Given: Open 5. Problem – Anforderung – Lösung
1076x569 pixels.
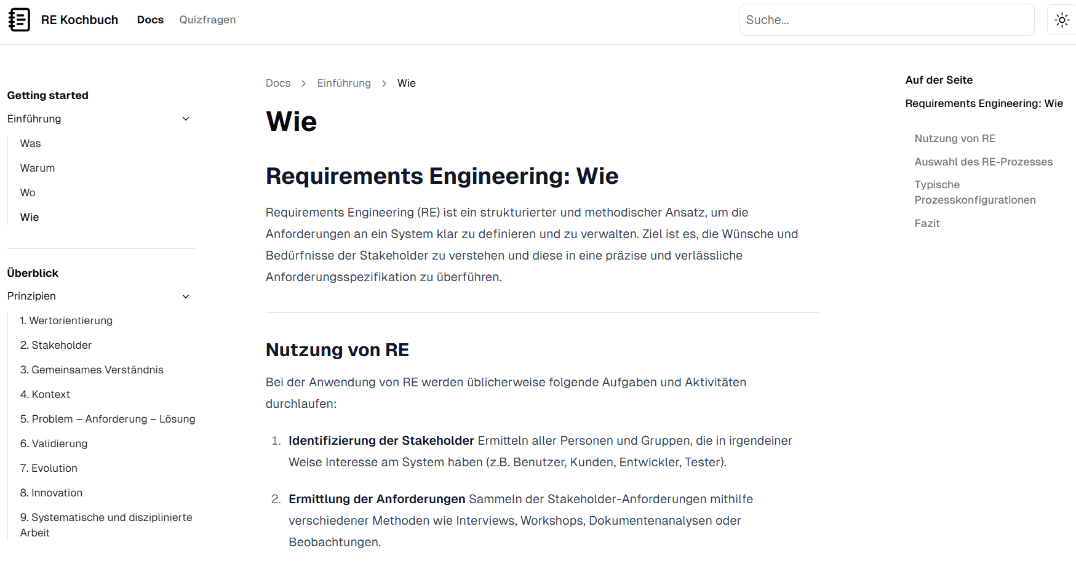Looking at the screenshot, I should [108, 419].
